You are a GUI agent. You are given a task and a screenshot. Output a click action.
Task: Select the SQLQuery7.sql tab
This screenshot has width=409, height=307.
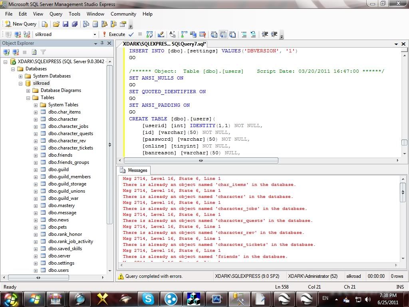164,44
